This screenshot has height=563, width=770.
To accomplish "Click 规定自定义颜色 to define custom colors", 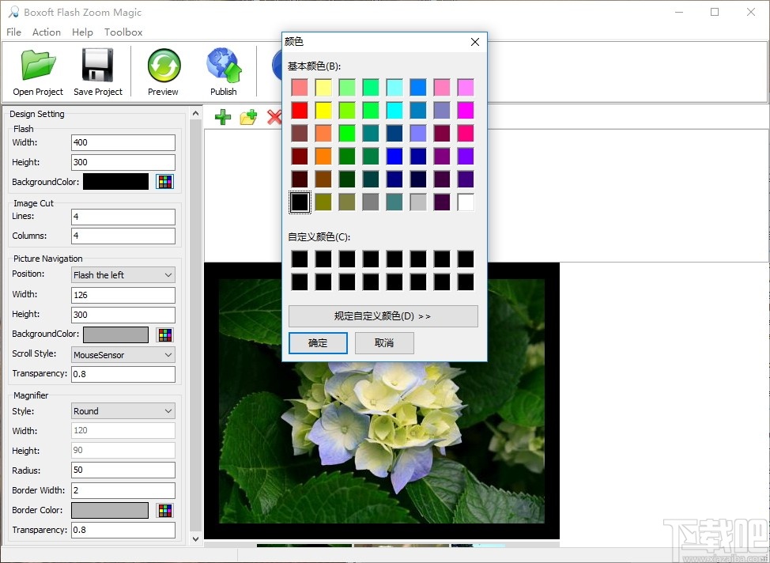I will (x=384, y=316).
